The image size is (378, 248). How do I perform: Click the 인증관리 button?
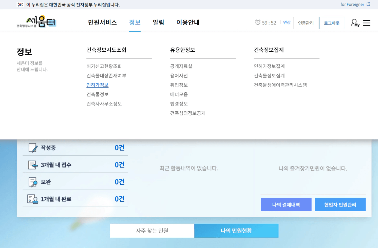coord(306,23)
